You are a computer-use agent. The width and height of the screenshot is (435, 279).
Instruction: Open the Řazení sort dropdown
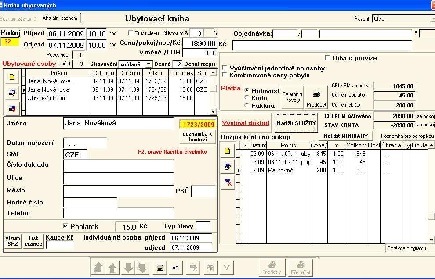pos(432,19)
